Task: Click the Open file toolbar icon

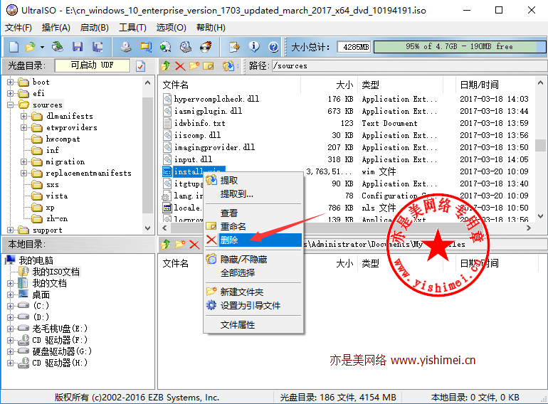Action: [31, 46]
